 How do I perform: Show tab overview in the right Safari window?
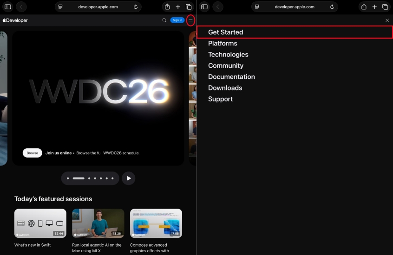(385, 7)
